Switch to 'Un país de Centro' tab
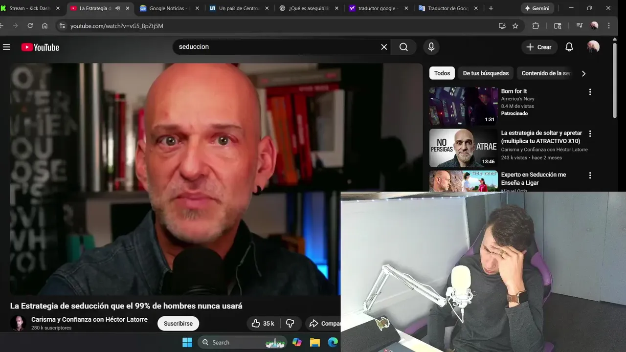 point(240,8)
